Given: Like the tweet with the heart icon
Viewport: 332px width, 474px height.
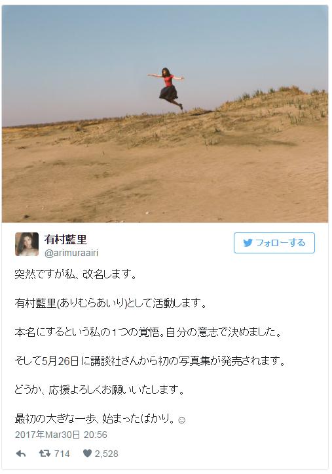Looking at the screenshot, I should [x=87, y=453].
